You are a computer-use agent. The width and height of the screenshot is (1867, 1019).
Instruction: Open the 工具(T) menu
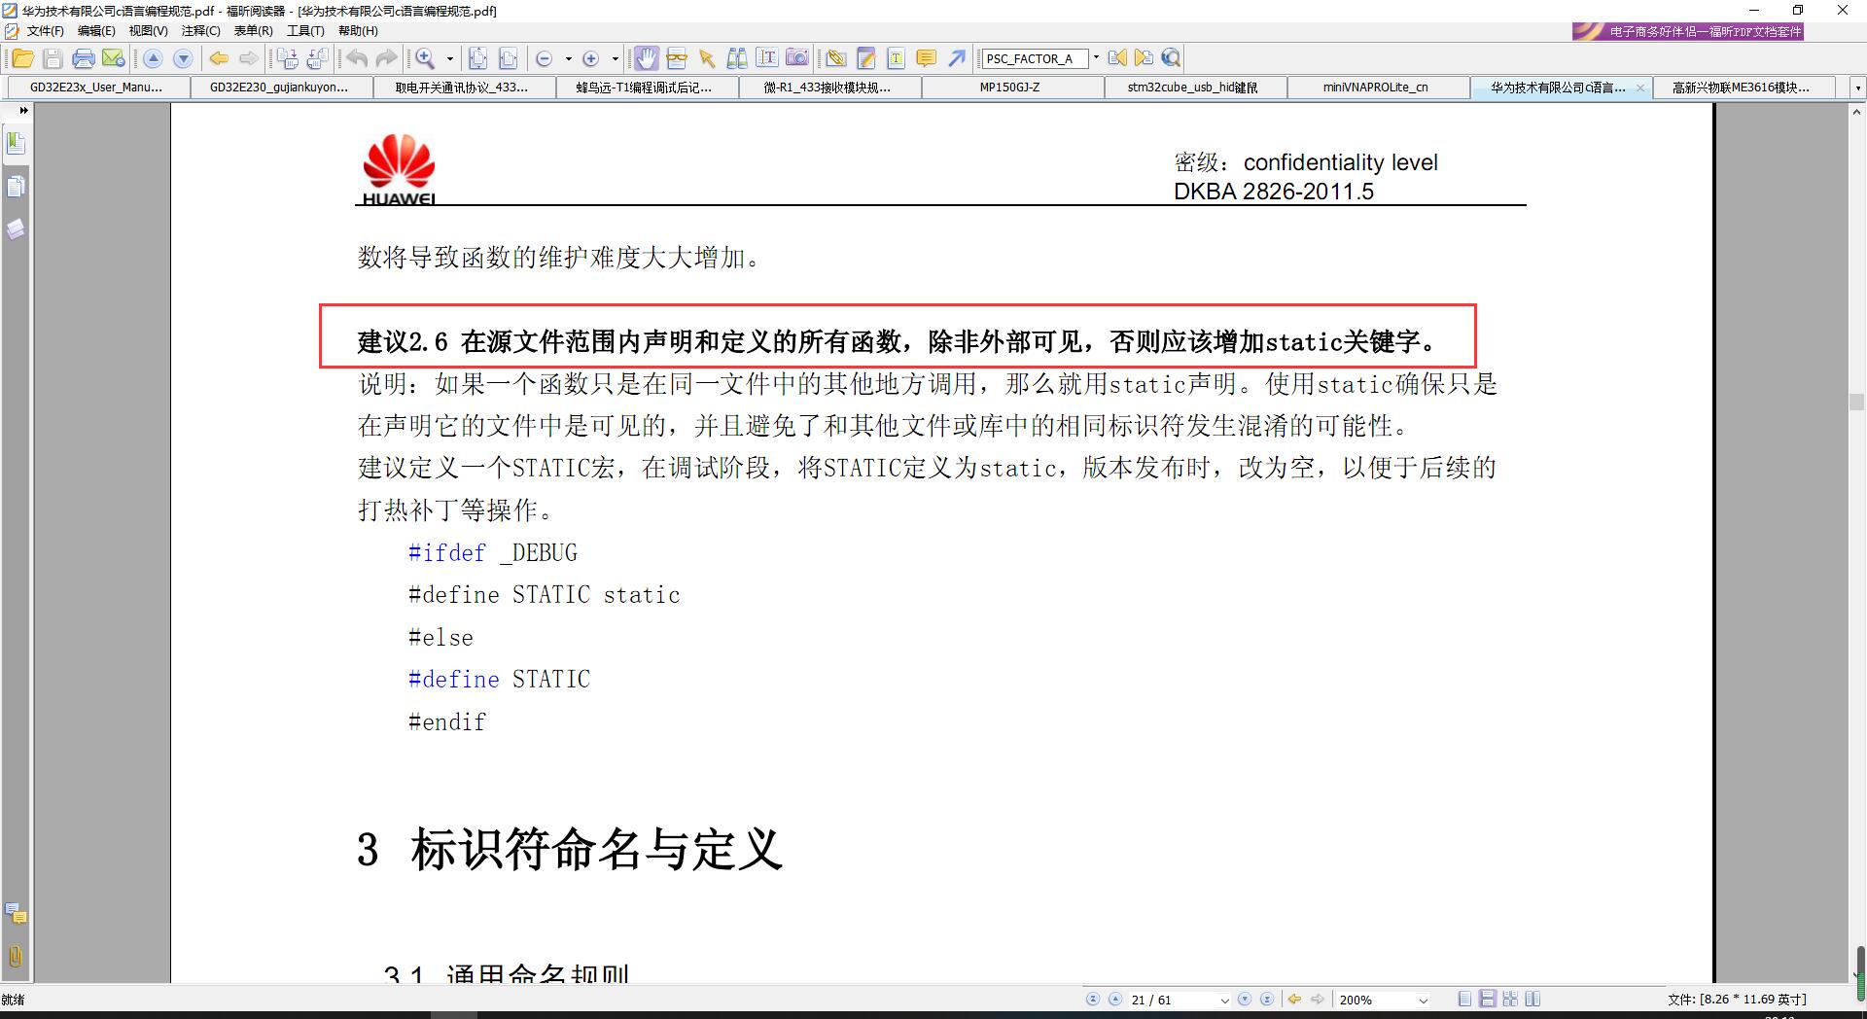click(306, 30)
